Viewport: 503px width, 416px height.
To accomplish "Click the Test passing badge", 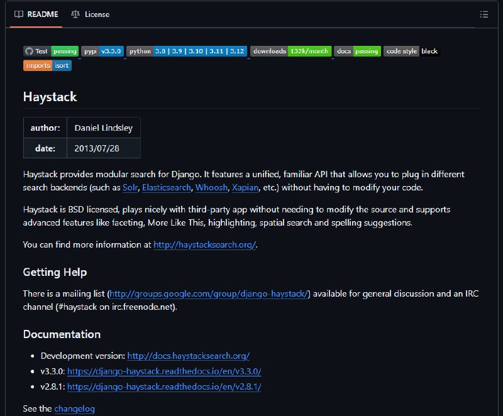I will [x=51, y=52].
